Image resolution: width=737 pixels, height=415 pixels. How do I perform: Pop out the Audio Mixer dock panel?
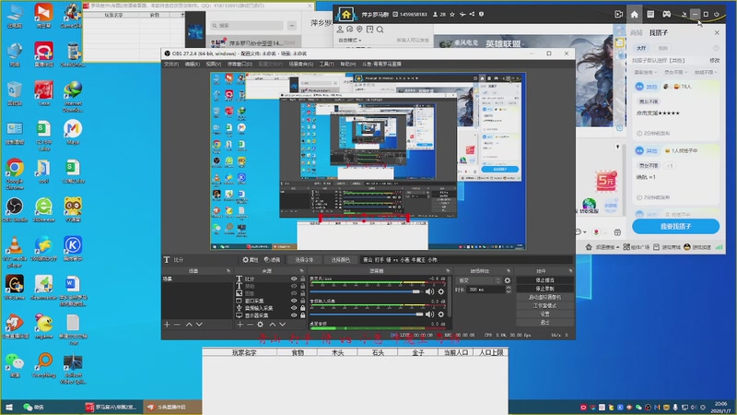click(448, 271)
